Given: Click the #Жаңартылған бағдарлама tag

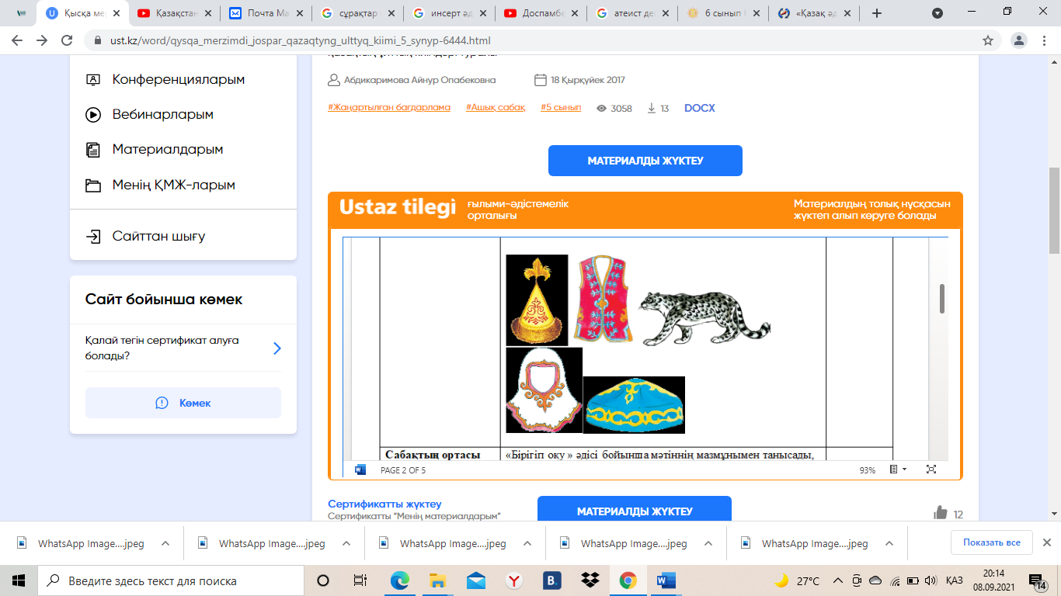Looking at the screenshot, I should [389, 108].
